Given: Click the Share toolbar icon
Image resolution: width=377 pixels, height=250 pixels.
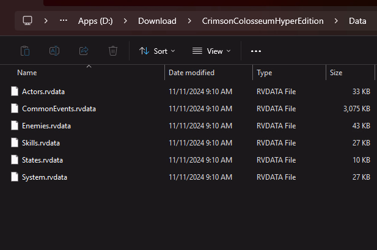Looking at the screenshot, I should (84, 51).
